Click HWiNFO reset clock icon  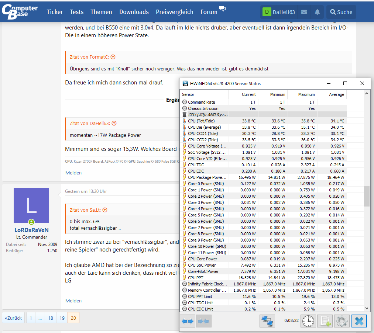pyautogui.click(x=308, y=321)
